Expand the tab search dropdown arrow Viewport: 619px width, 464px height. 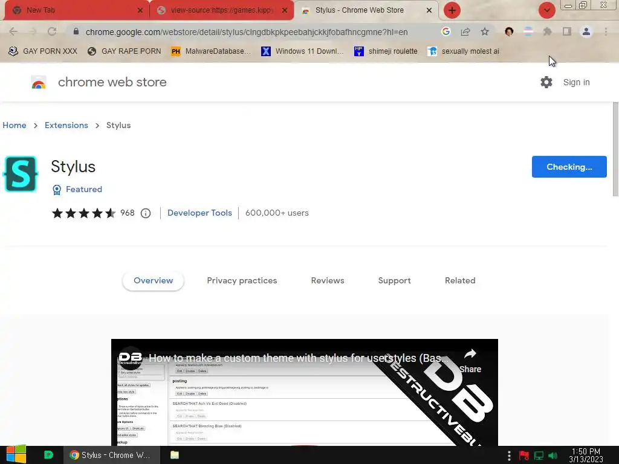(546, 10)
